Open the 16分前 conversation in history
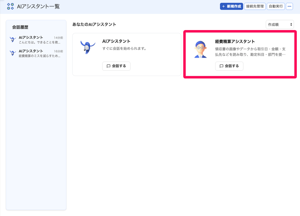 (36, 53)
